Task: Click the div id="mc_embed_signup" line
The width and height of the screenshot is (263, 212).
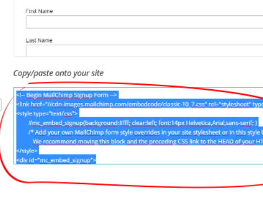Action: pos(56,160)
